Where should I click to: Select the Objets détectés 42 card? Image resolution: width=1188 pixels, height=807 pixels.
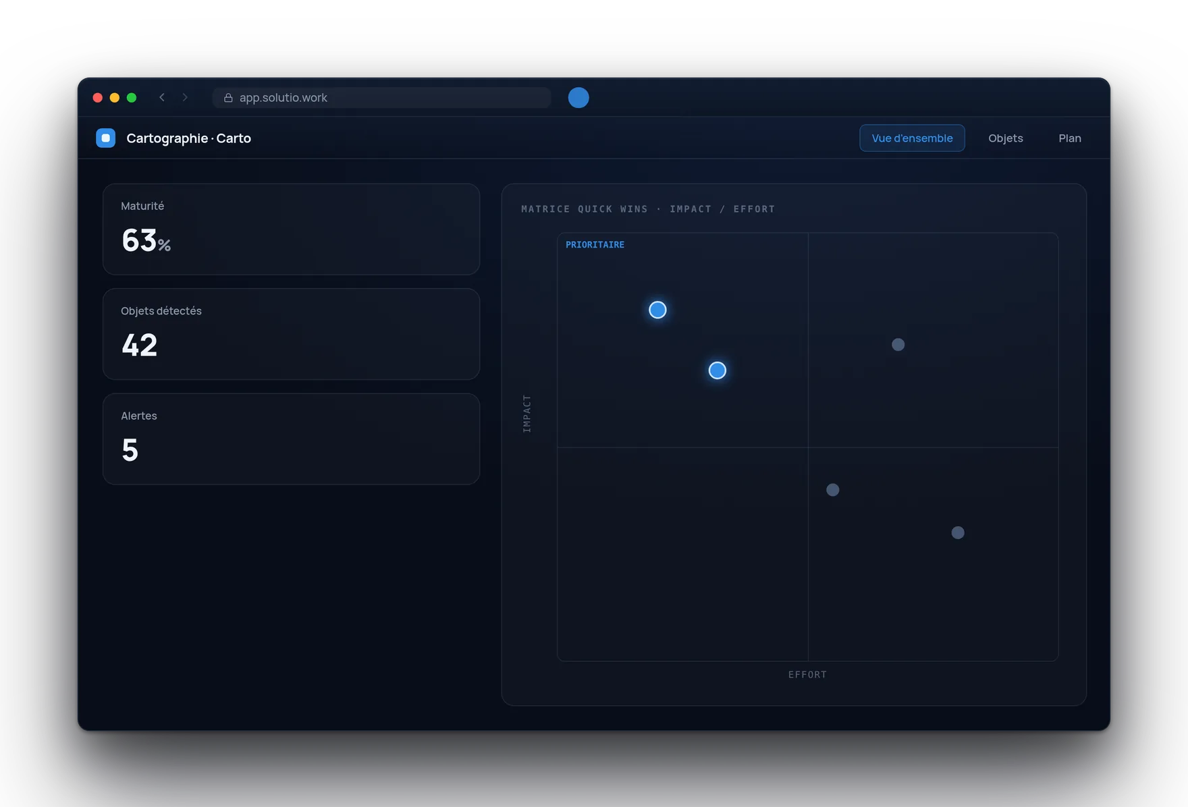click(291, 334)
